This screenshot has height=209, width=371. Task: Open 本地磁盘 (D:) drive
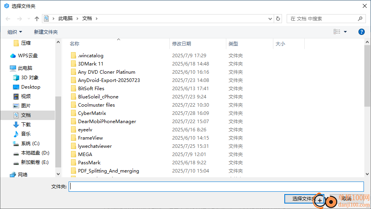[35, 153]
